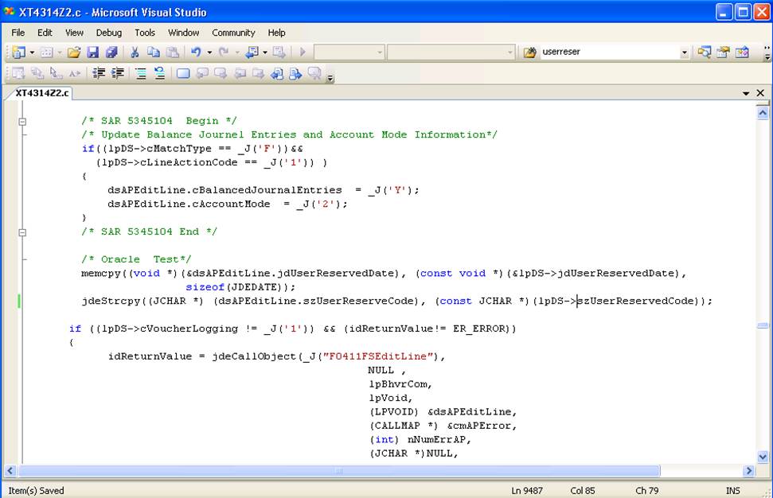
Task: Open the Edit menu
Action: pos(45,33)
